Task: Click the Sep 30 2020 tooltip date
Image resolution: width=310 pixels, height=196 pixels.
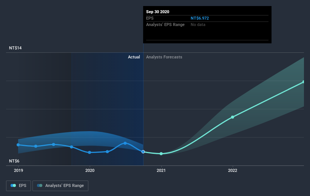Action: coord(157,12)
